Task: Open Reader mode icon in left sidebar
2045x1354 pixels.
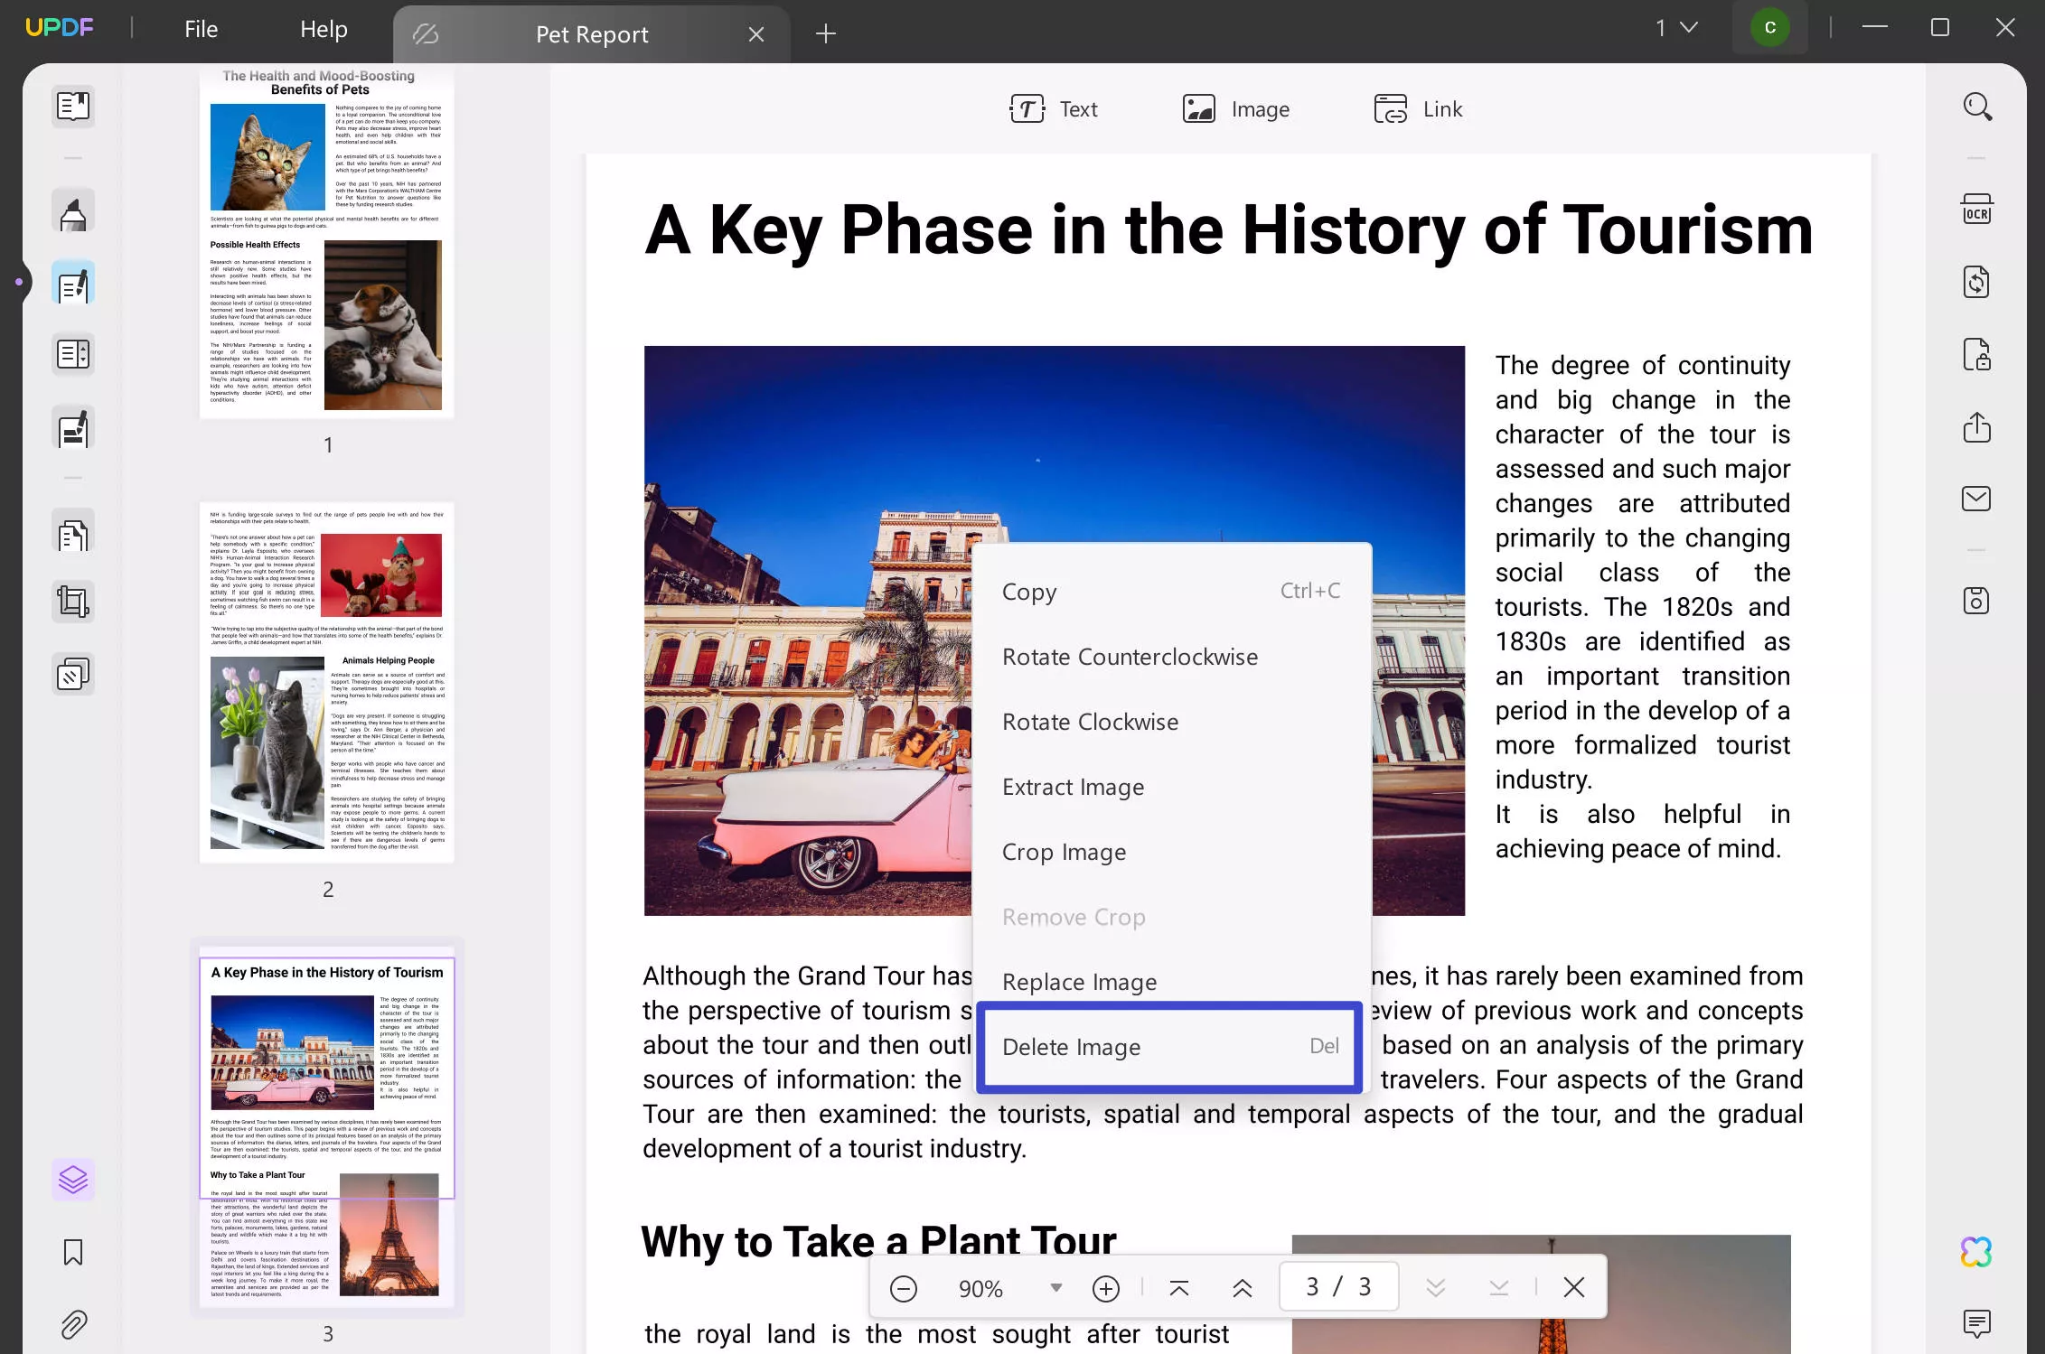Action: [x=73, y=107]
